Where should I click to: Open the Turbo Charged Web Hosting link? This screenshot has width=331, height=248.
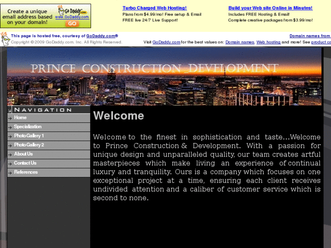click(154, 8)
